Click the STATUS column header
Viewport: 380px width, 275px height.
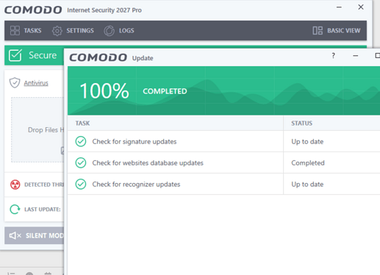[301, 123]
